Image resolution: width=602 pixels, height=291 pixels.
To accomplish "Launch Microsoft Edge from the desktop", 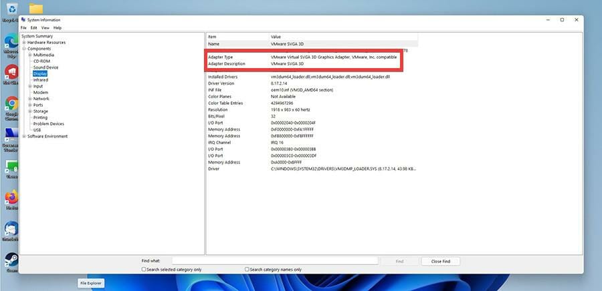I will coord(12,41).
